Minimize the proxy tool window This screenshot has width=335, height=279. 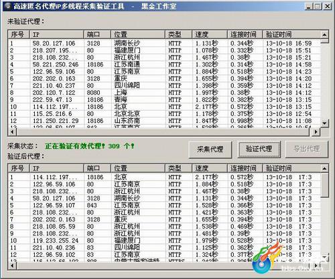(308, 6)
